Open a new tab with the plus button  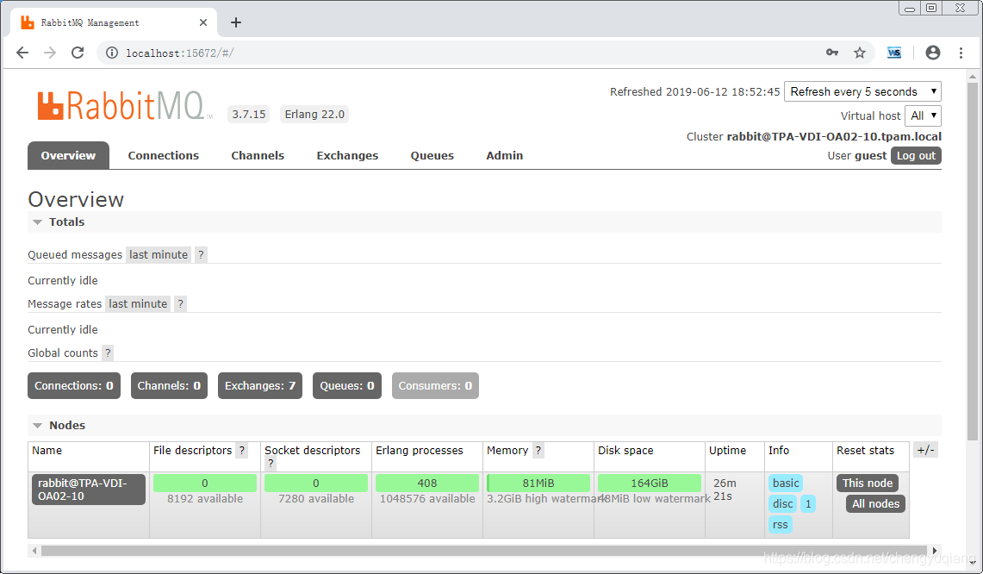236,22
